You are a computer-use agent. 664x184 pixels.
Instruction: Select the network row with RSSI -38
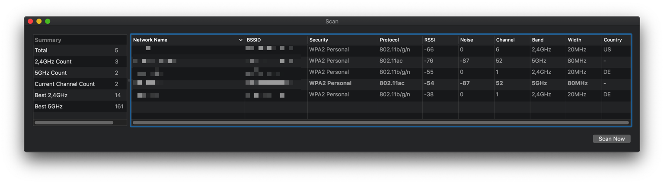[x=380, y=94]
